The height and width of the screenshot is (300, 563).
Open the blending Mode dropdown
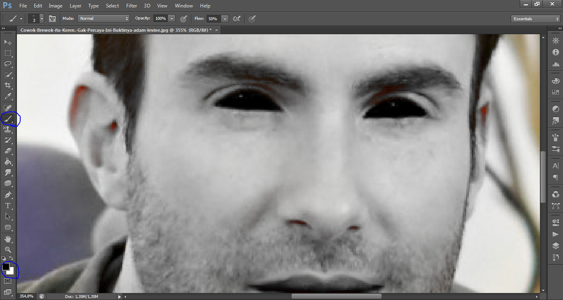(x=104, y=19)
